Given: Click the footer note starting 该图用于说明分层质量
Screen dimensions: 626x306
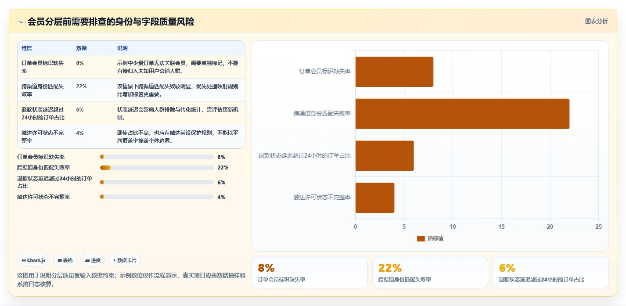Looking at the screenshot, I should (x=131, y=280).
